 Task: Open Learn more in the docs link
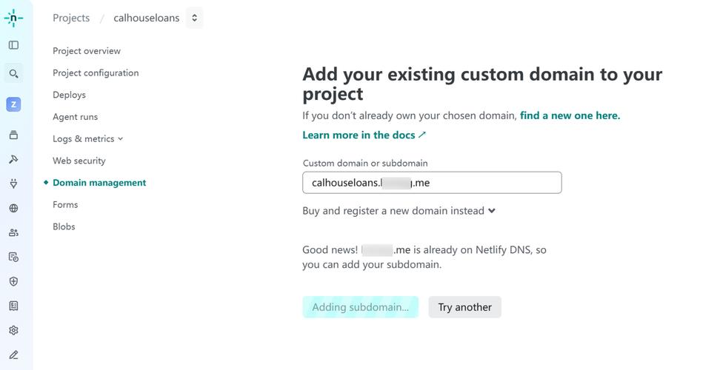click(364, 135)
